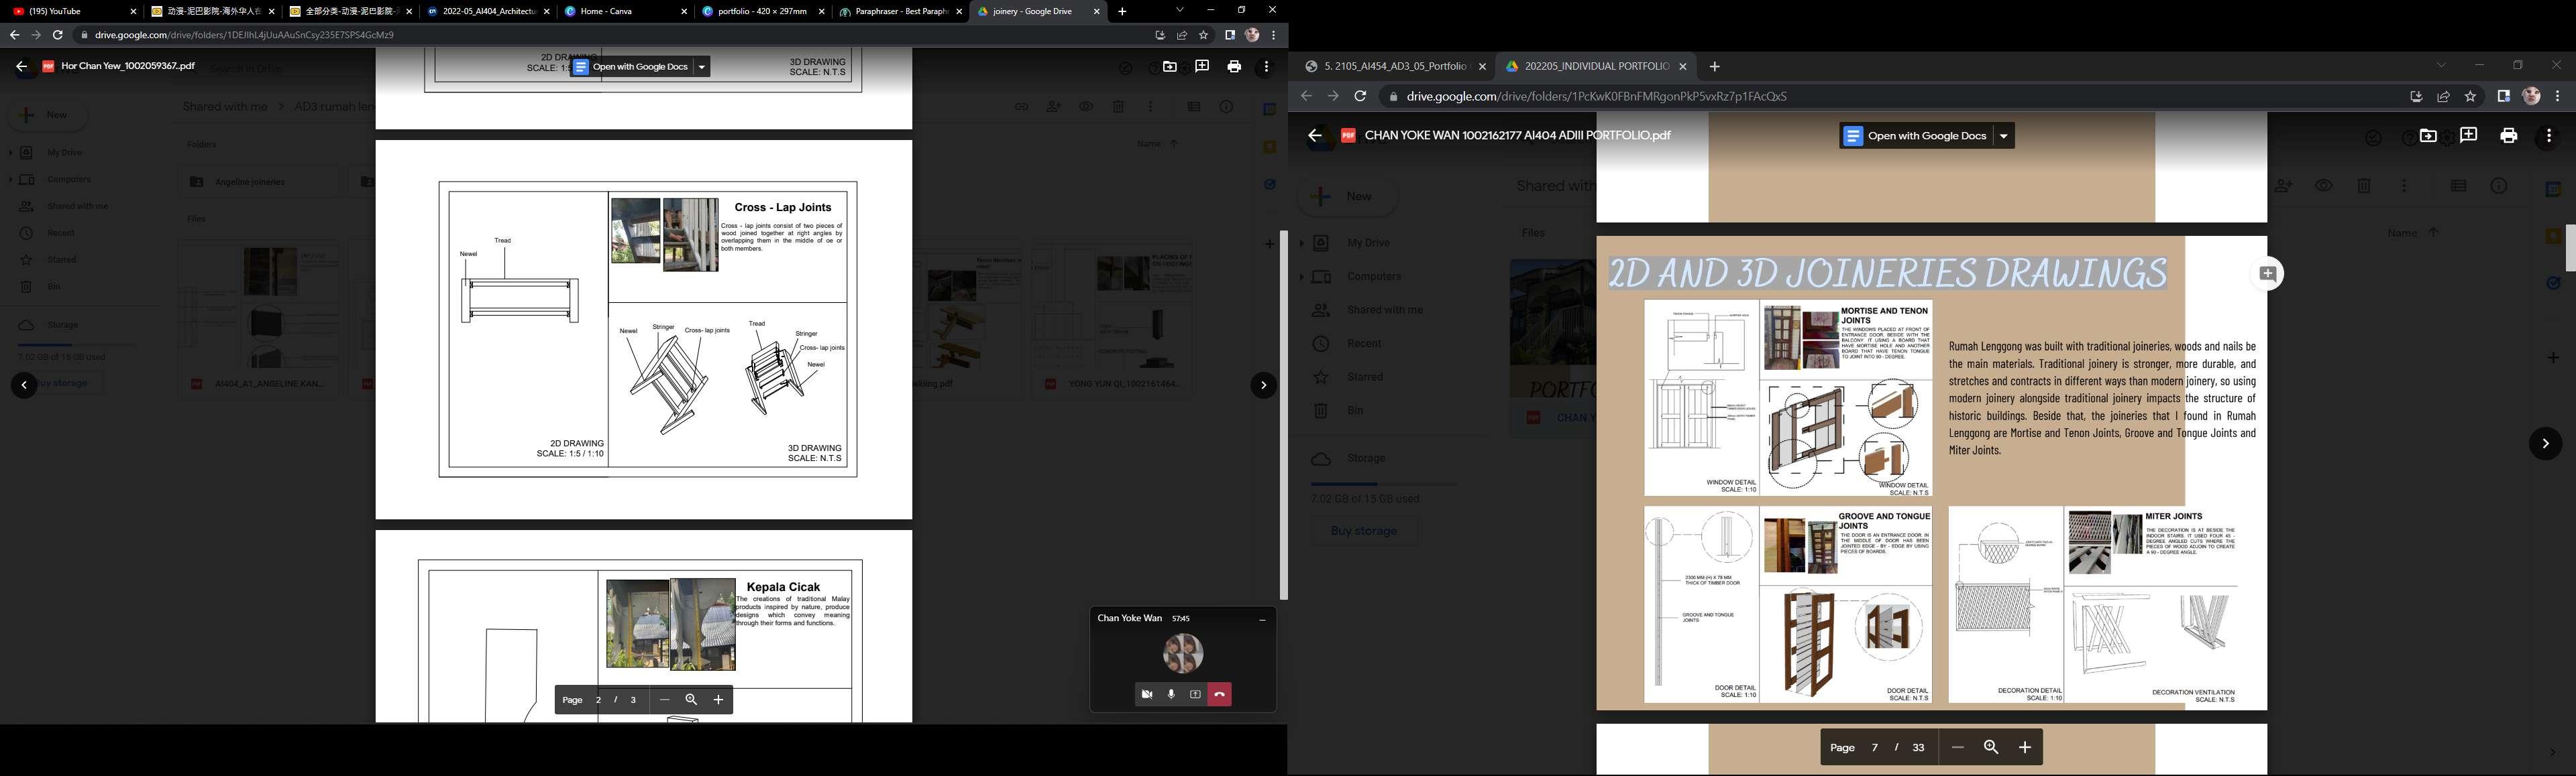Open the left viewer's Open with dropdown arrow
Viewport: 2576px width, 776px height.
coord(701,67)
